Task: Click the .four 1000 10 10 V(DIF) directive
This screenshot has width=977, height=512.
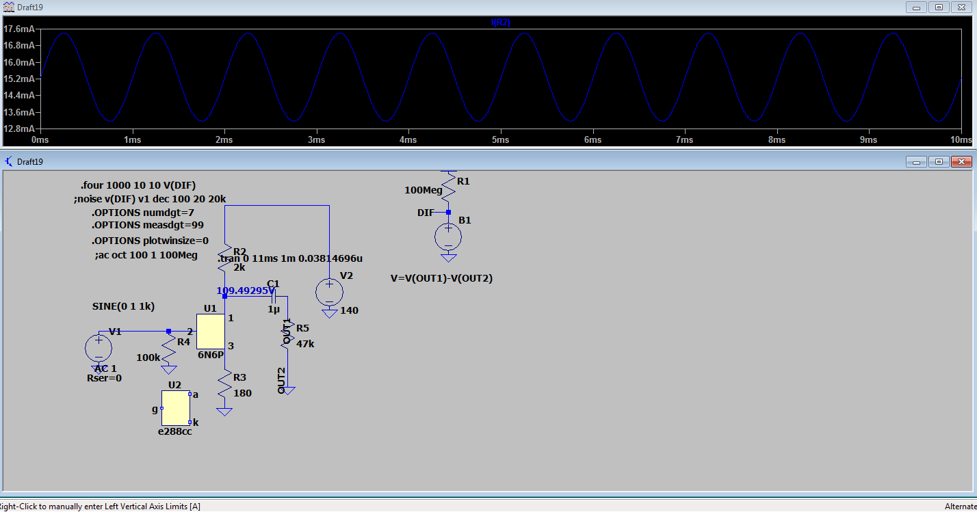Action: pyautogui.click(x=138, y=185)
